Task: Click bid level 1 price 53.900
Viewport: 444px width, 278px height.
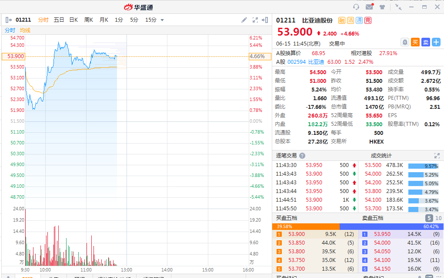Action: click(x=297, y=234)
